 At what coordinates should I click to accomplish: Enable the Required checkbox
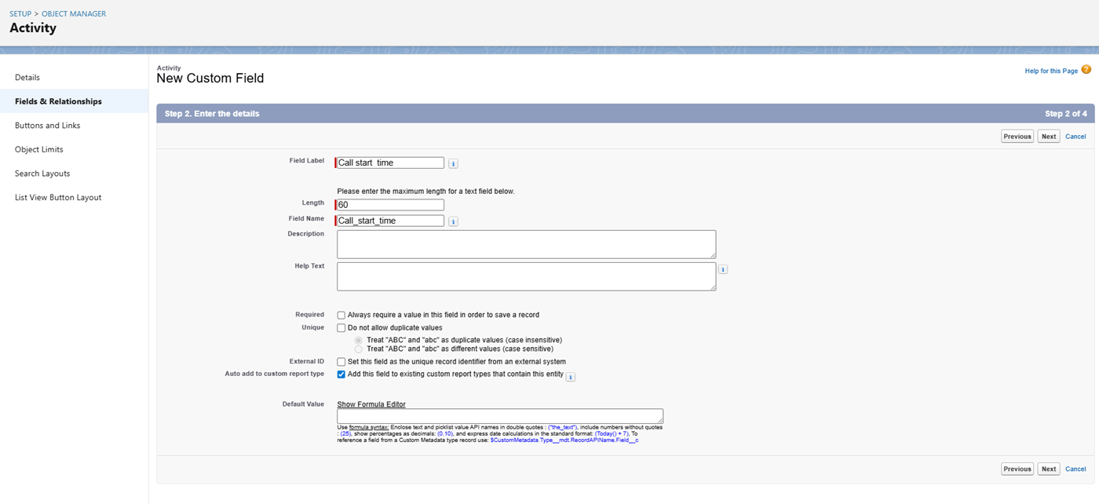[x=341, y=315]
